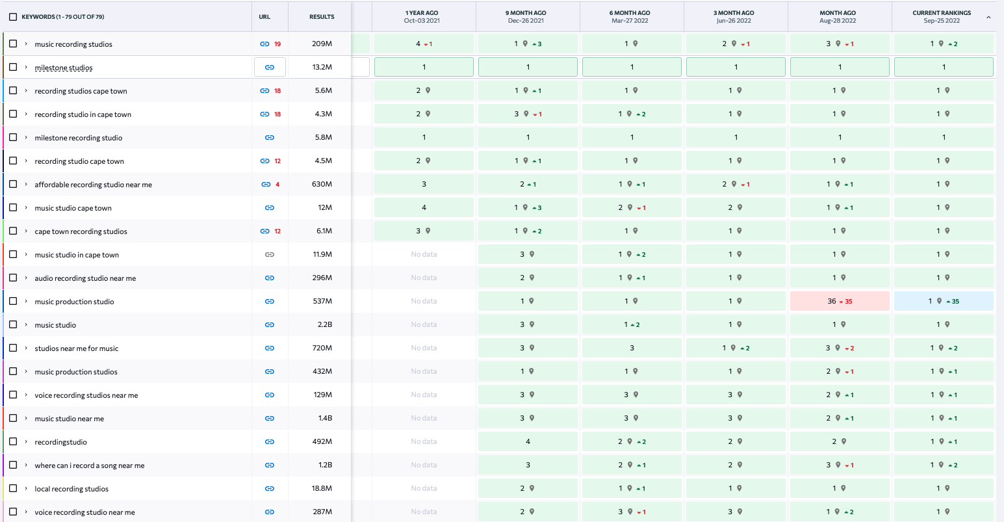Click the link icon in milestone studios row

(270, 68)
